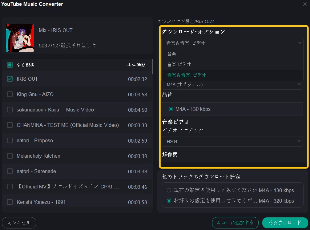Check the natori - Propose checkbox
The height and width of the screenshot is (230, 310).
10,140
